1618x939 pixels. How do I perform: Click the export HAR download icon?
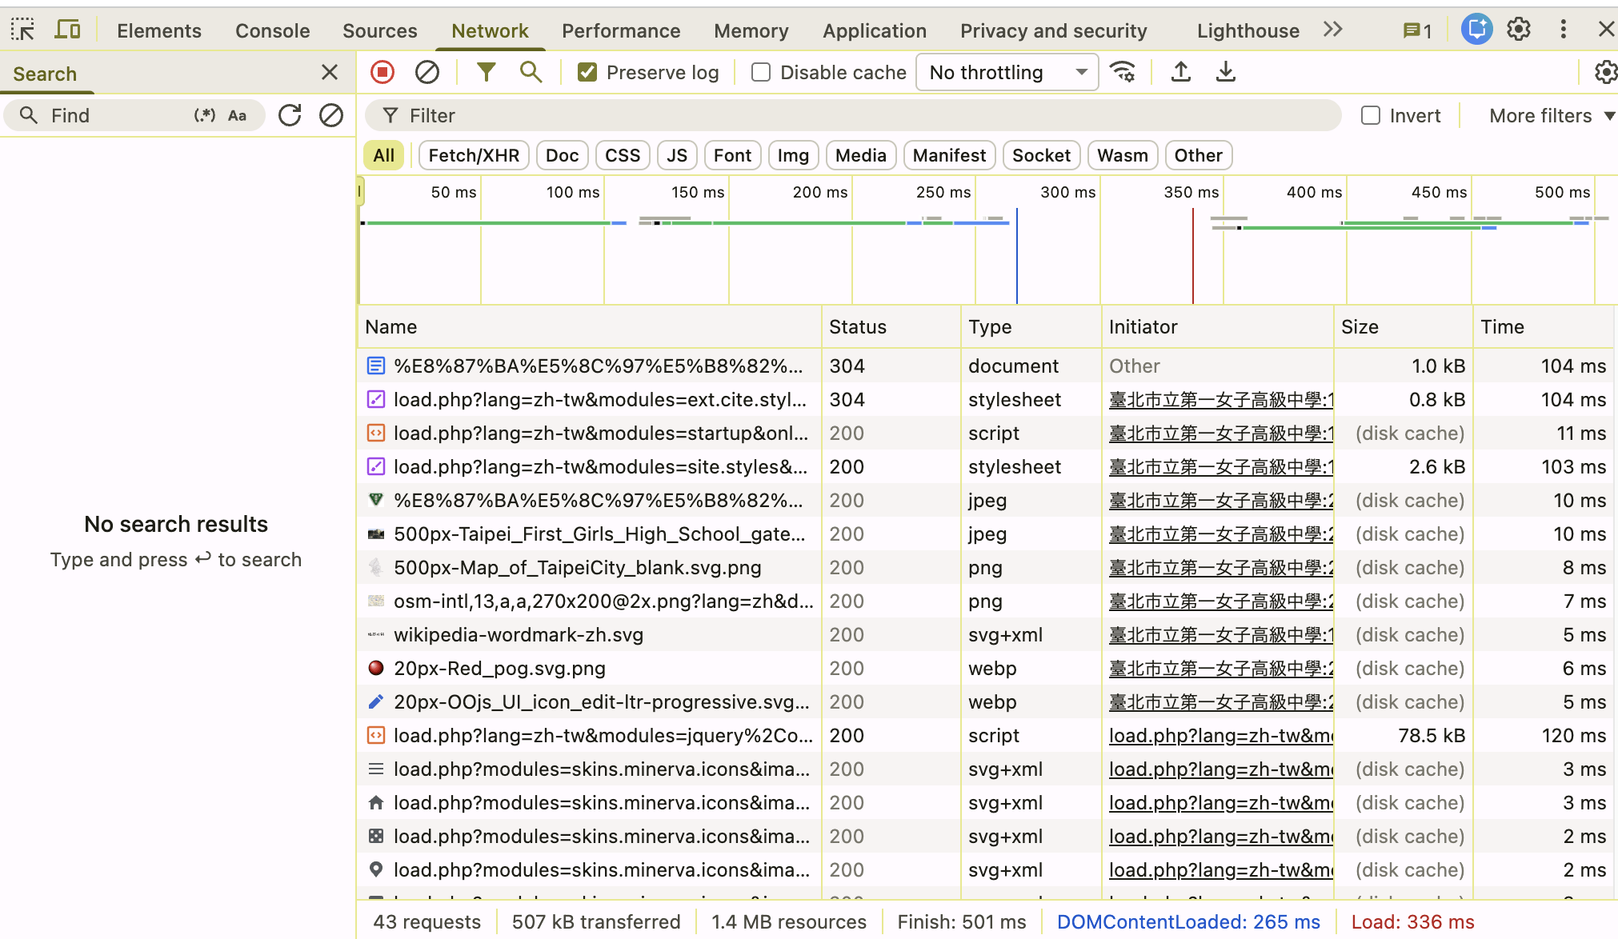(1225, 73)
